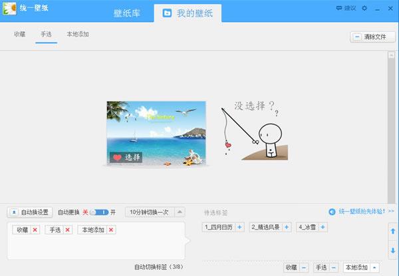
Task: Remove the 手选 tag with red X
Action: point(67,229)
